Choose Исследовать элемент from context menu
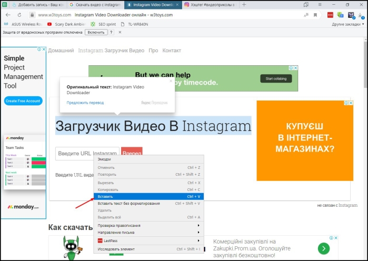 (148, 249)
